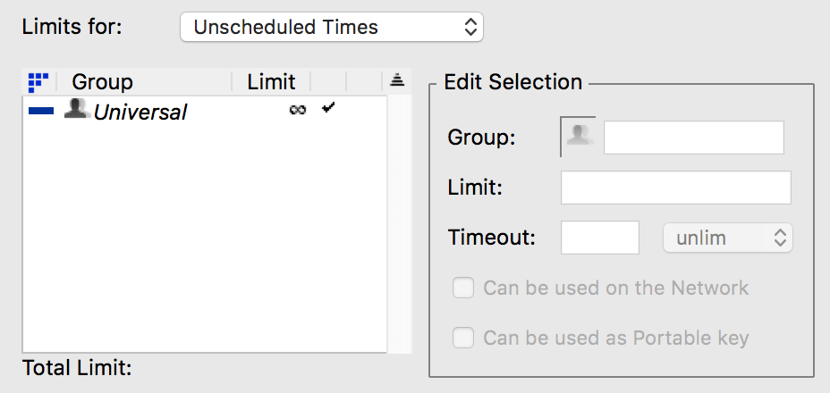This screenshot has height=393, width=830.
Task: Sort by the Group column header
Action: click(x=143, y=82)
